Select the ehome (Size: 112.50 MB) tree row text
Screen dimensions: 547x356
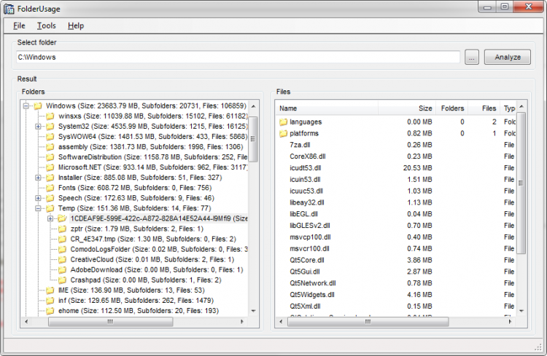(x=139, y=311)
